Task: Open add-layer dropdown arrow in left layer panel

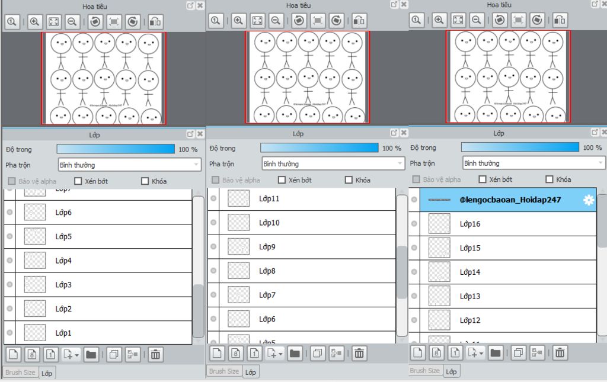Action: tap(76, 355)
